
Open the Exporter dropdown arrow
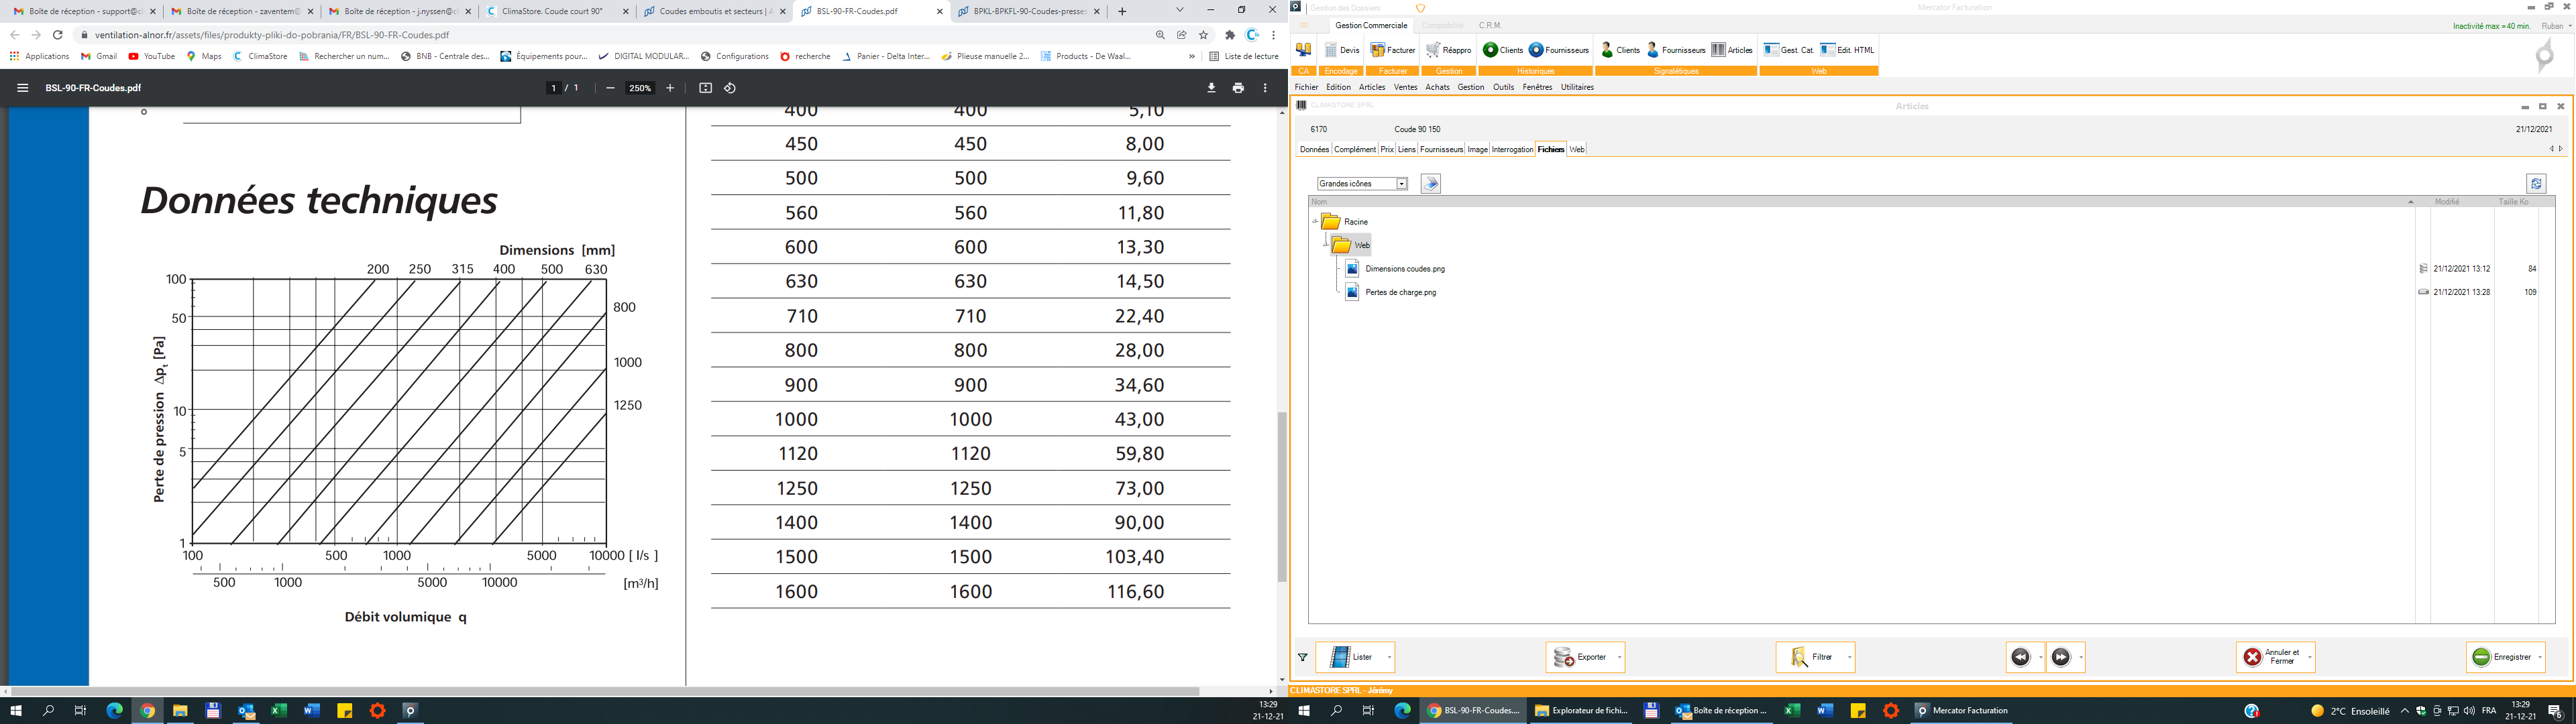pyautogui.click(x=1619, y=657)
